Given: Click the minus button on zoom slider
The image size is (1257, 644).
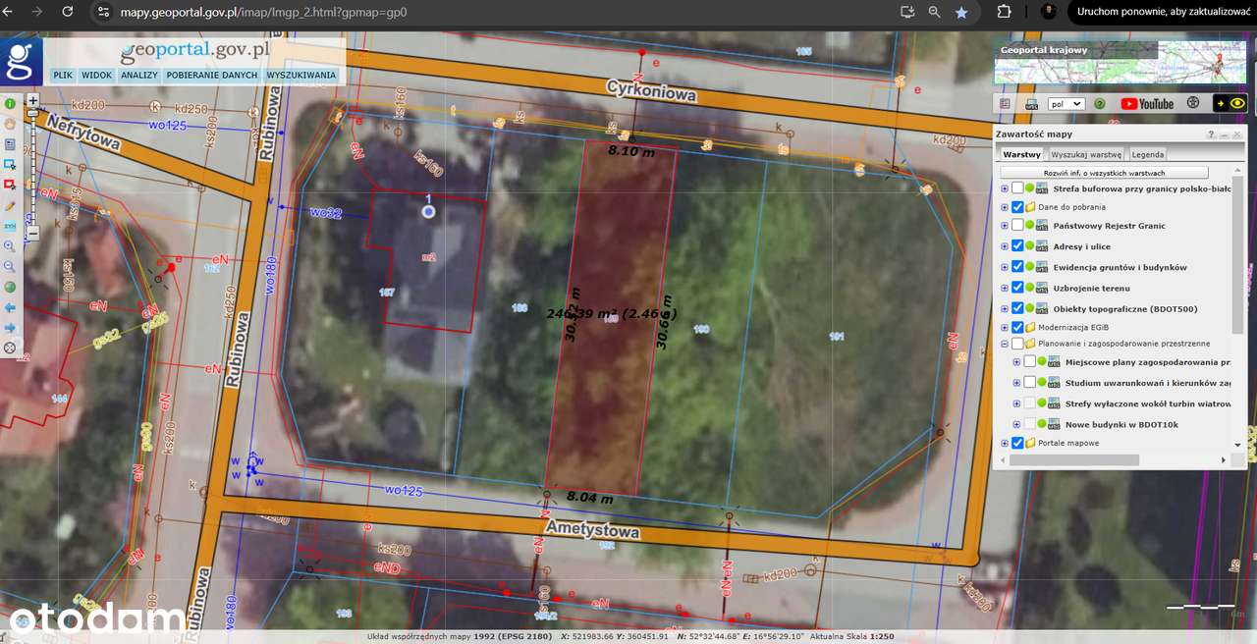Looking at the screenshot, I should 32,235.
